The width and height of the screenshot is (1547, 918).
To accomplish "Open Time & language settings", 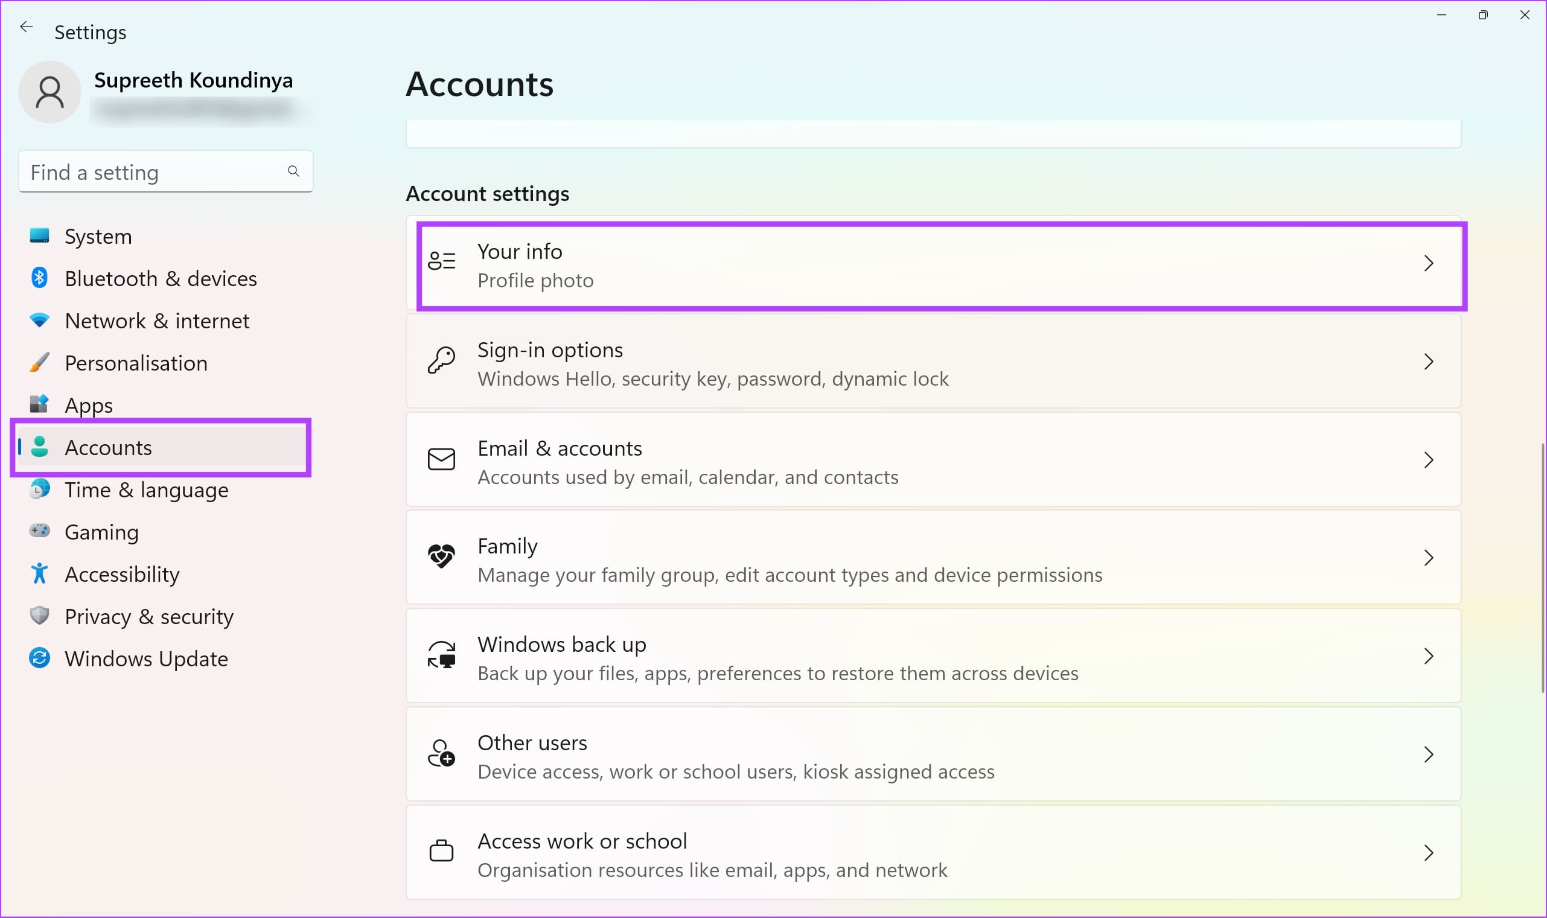I will pyautogui.click(x=147, y=490).
